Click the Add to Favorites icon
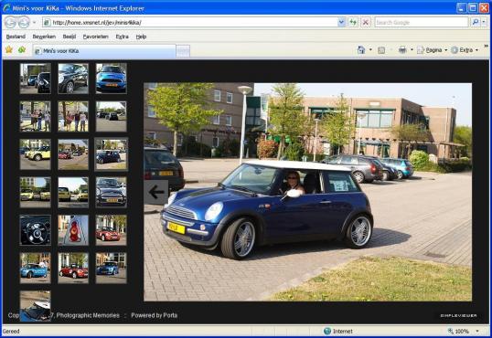The image size is (492, 338). coord(22,49)
